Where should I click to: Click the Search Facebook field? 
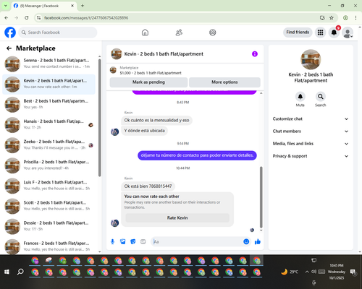coord(58,33)
